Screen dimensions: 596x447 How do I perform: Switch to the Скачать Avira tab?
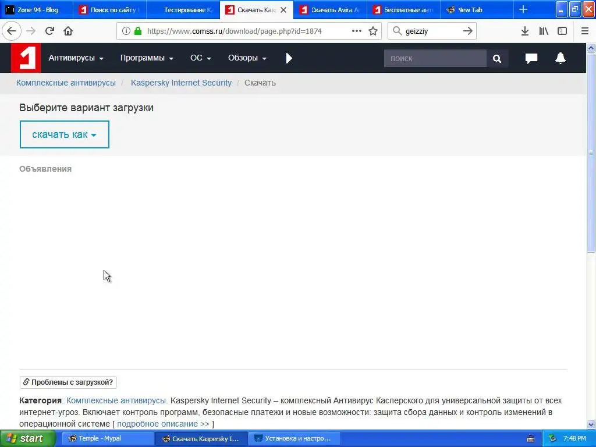point(331,10)
